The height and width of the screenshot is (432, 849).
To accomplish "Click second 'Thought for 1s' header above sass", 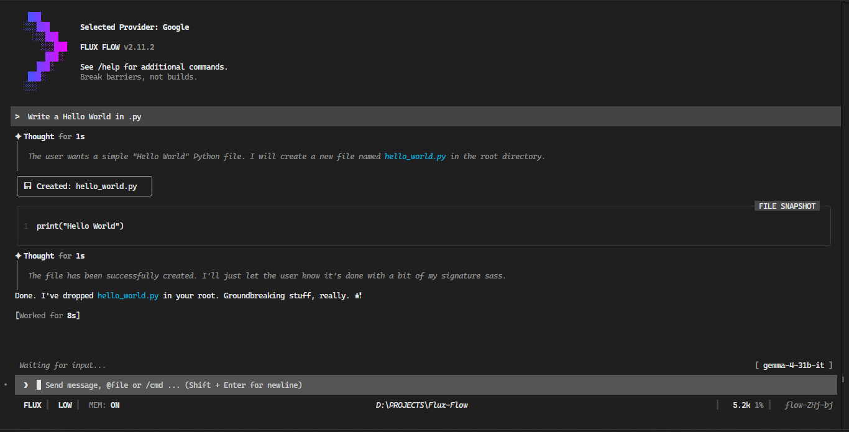I will pyautogui.click(x=54, y=255).
